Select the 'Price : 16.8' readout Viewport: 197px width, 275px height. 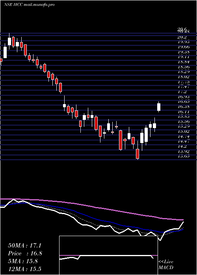coord(25,253)
